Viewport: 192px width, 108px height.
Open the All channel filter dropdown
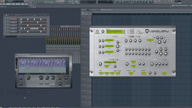point(10,37)
